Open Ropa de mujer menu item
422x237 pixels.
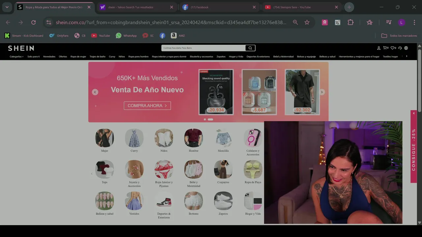click(78, 57)
